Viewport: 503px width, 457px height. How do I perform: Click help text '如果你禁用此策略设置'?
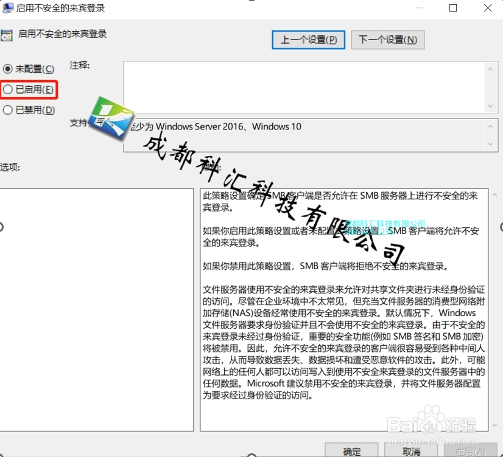[247, 266]
